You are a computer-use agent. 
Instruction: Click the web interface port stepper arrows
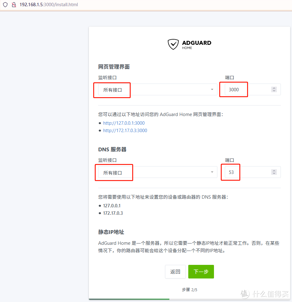274,89
